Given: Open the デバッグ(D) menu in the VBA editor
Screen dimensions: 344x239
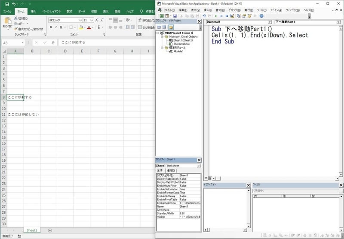Looking at the screenshot, I should pos(234,10).
